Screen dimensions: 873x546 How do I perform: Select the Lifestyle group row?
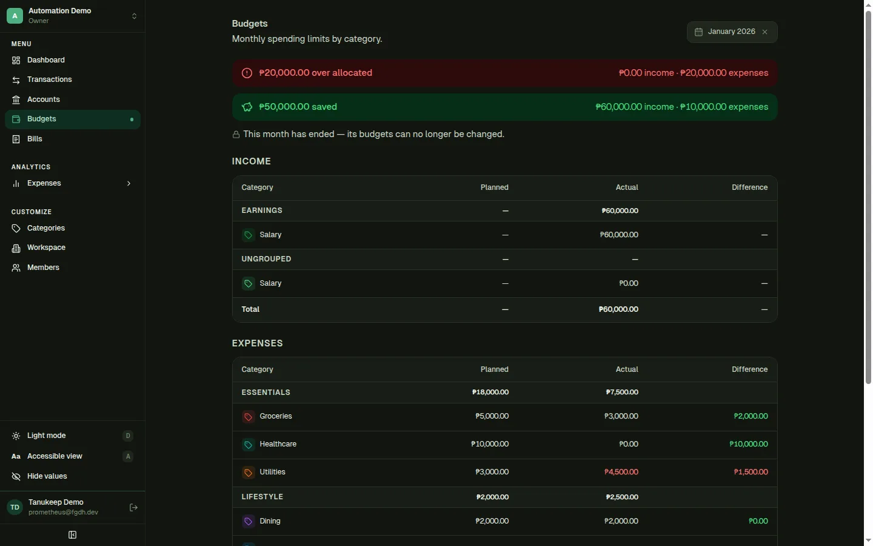[x=504, y=497]
